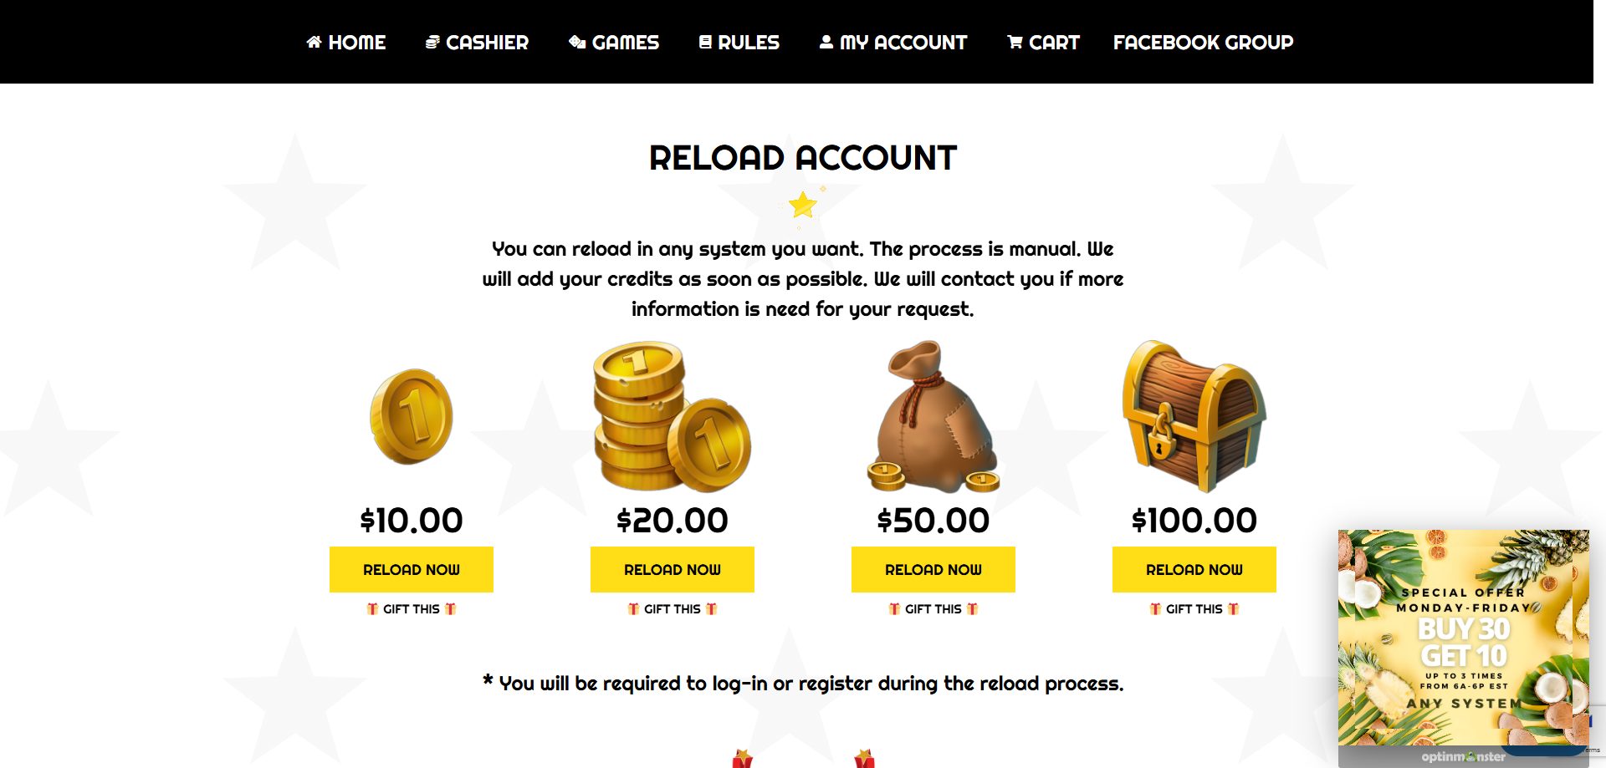This screenshot has height=768, width=1606.
Task: Click the house icon beside Home
Action: point(314,42)
